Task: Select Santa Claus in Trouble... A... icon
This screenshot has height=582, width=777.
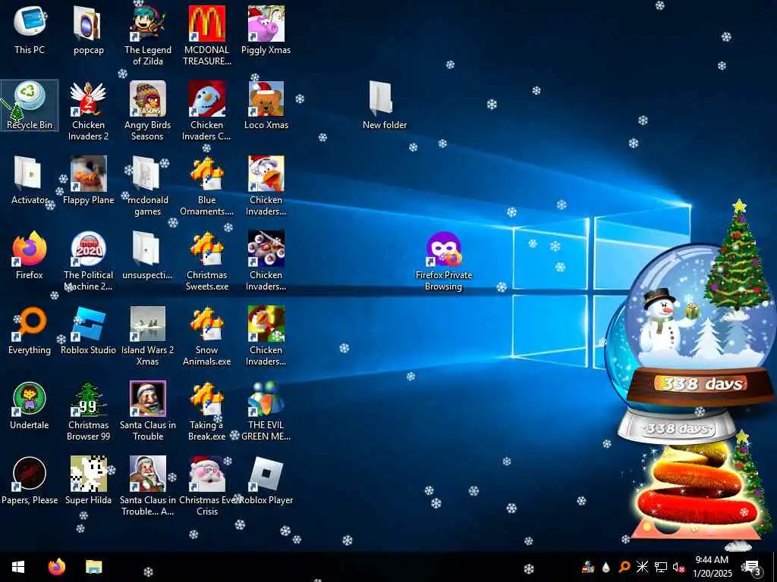Action: point(148,486)
